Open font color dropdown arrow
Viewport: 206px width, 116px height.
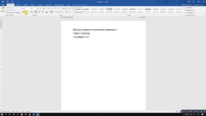(x=48, y=12)
